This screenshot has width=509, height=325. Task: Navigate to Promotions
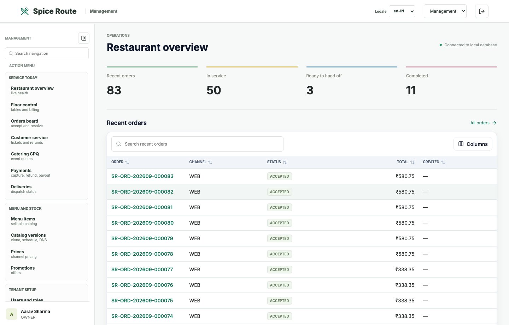coord(46,270)
